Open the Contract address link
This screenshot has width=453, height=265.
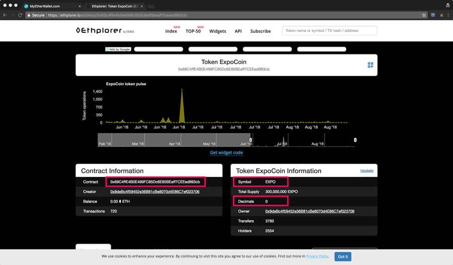(x=155, y=182)
